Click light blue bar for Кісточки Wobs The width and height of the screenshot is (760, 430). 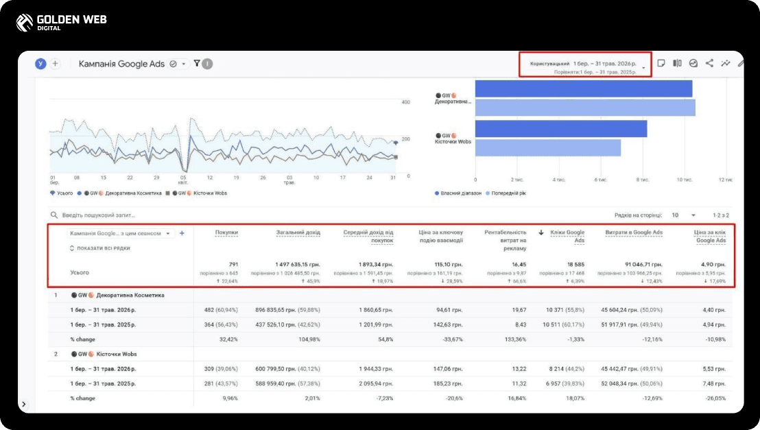click(x=547, y=148)
